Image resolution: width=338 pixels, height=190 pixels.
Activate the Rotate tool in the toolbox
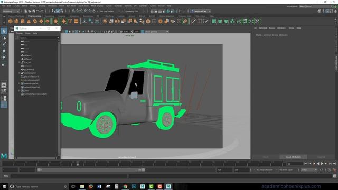(4, 57)
